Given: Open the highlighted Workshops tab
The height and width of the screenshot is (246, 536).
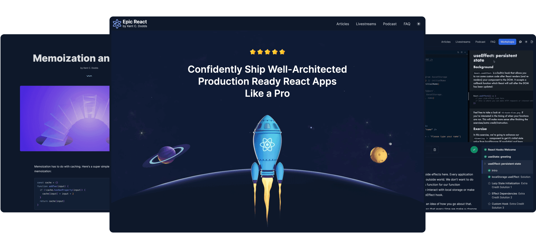Looking at the screenshot, I should pyautogui.click(x=507, y=42).
